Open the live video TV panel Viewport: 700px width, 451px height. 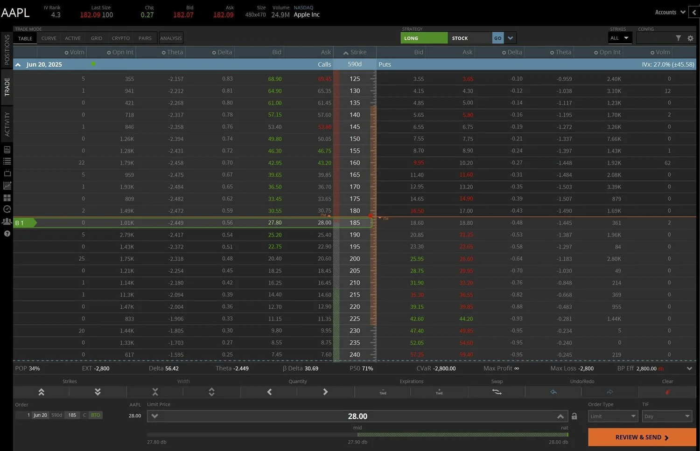(x=7, y=173)
